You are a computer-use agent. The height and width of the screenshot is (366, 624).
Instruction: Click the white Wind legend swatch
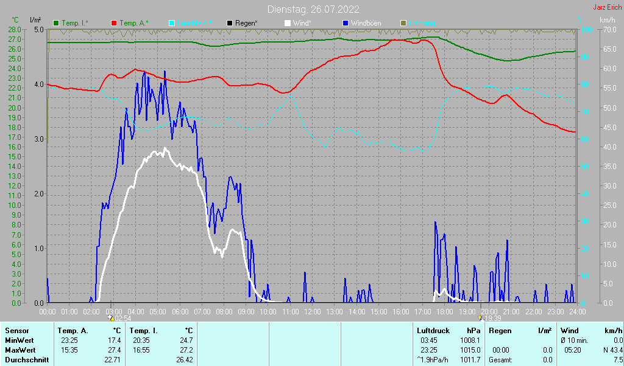pos(288,24)
